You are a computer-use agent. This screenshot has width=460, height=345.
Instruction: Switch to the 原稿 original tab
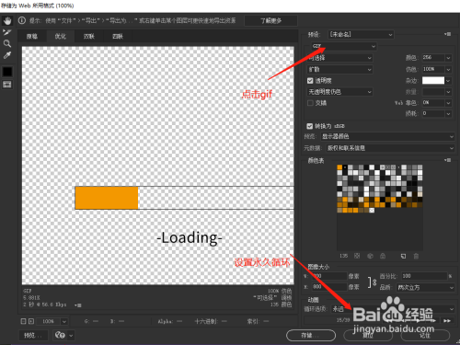point(32,36)
